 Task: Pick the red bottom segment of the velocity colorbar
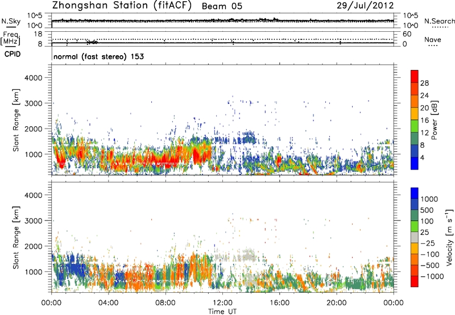[415, 281]
